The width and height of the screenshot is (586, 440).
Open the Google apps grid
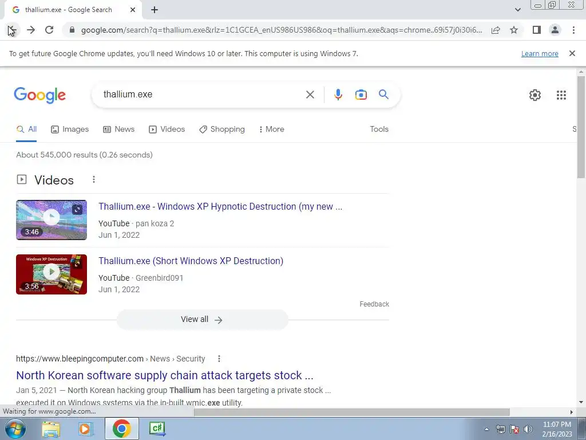pos(561,95)
